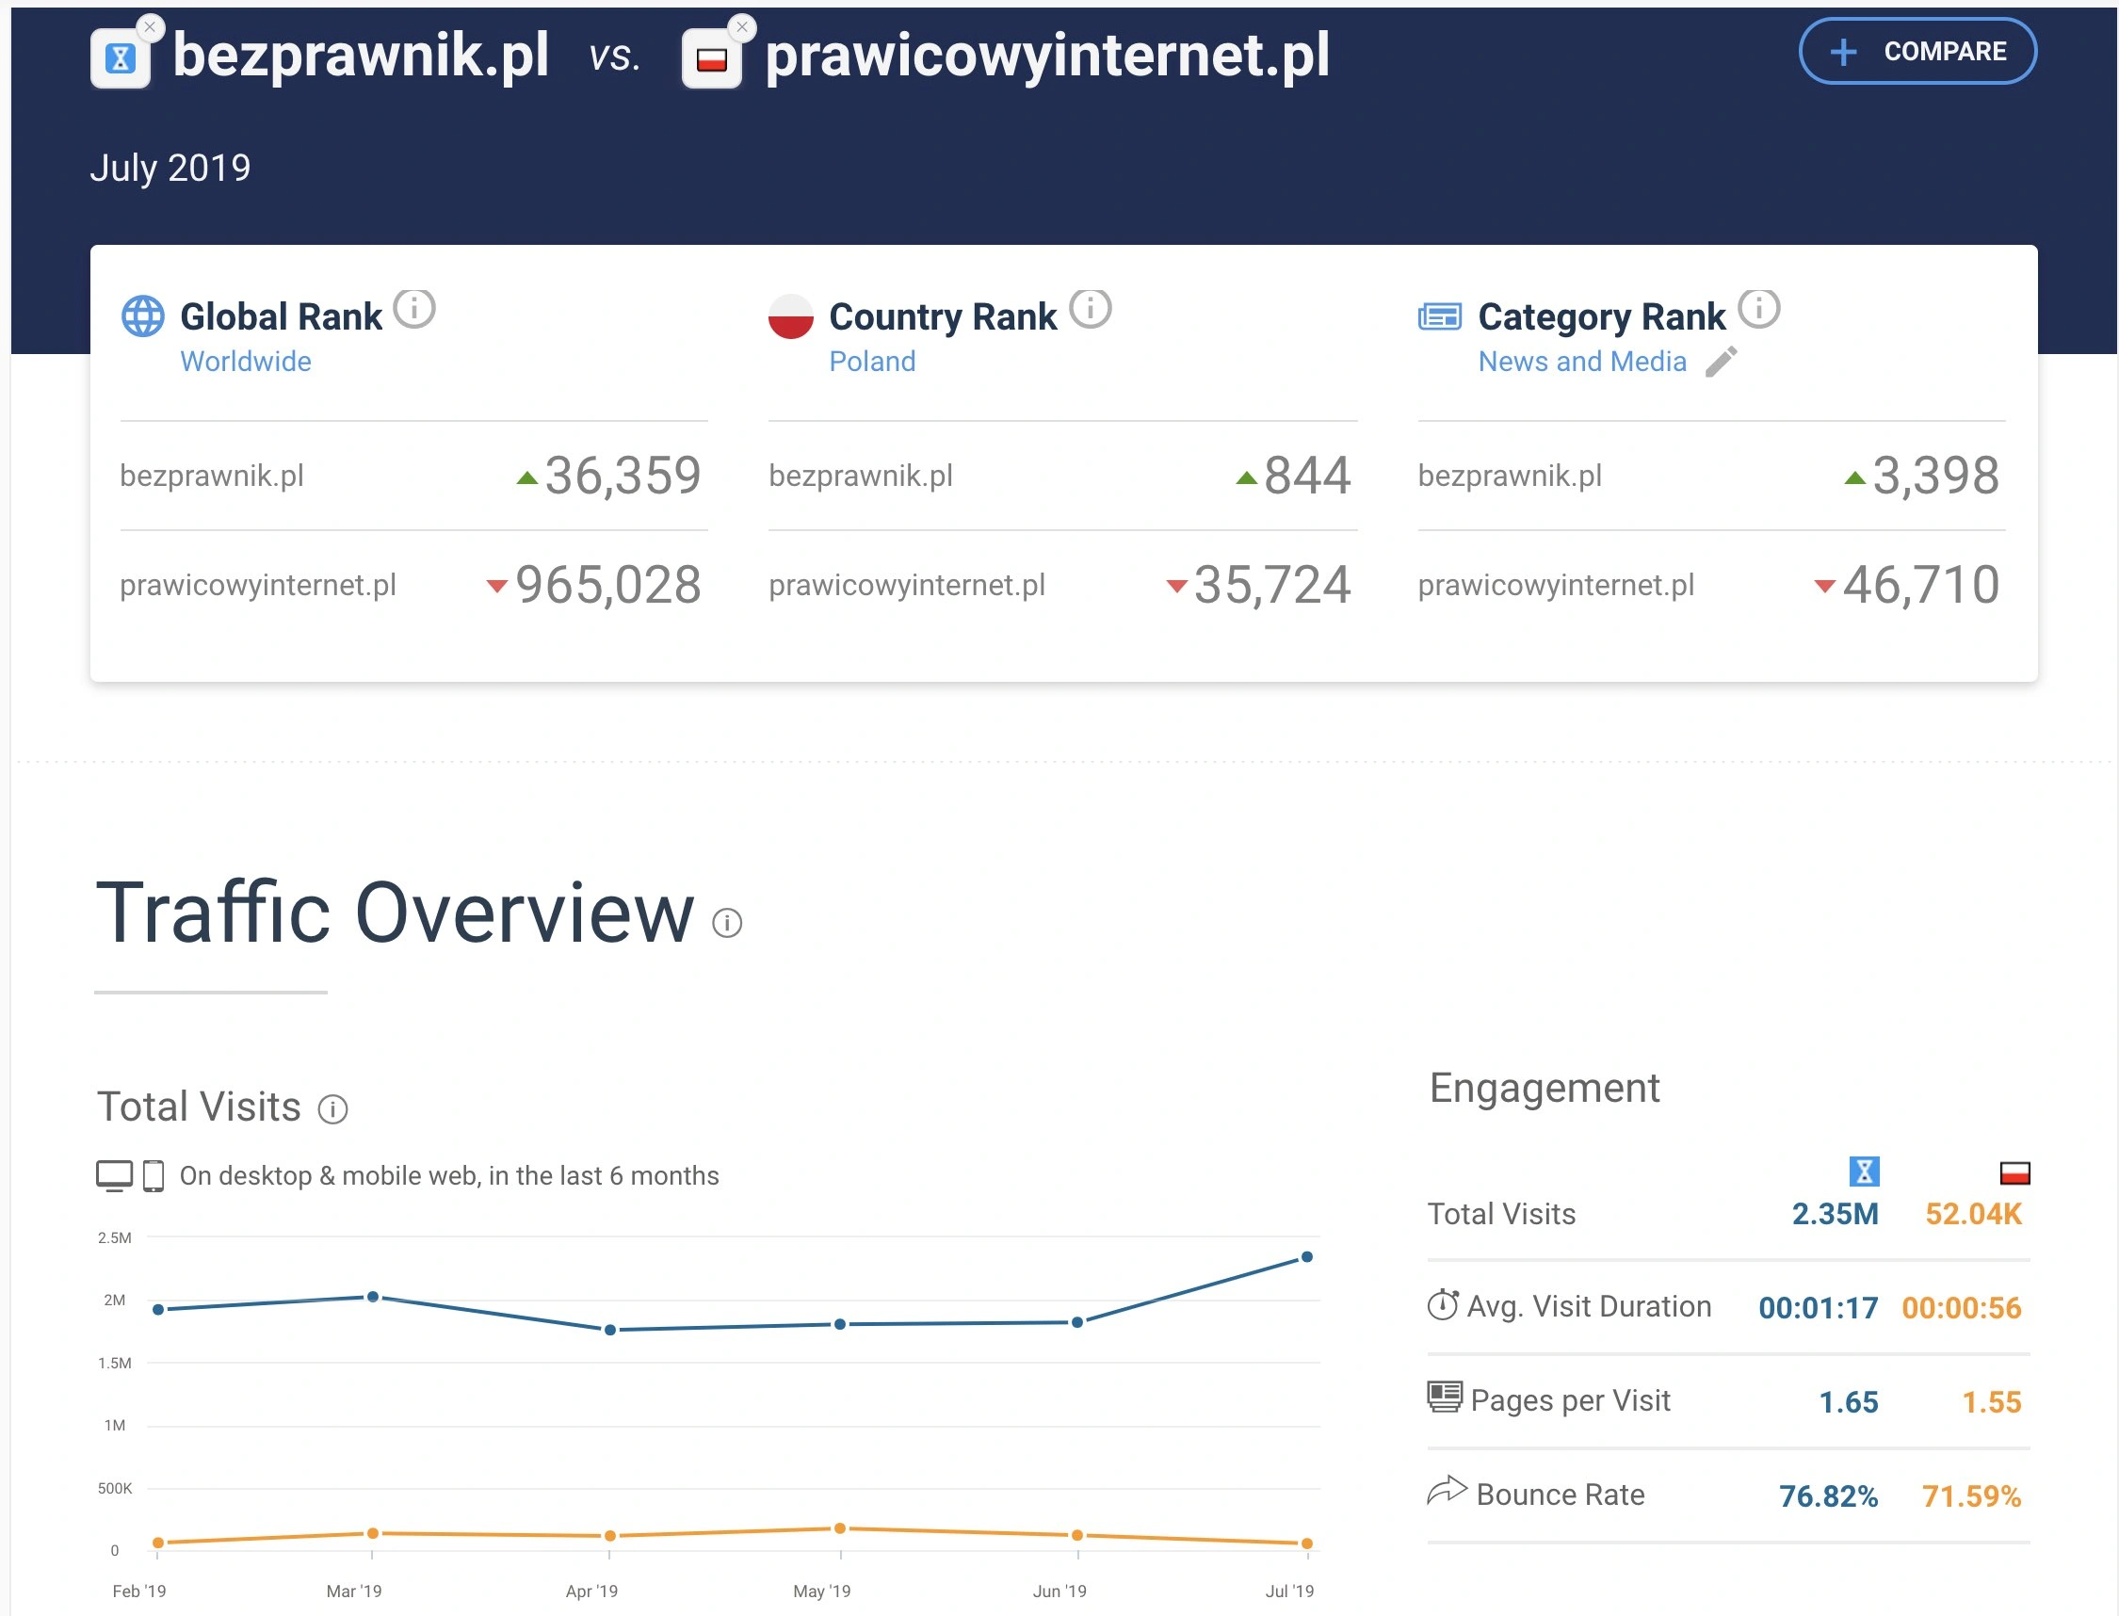Image resolution: width=2119 pixels, height=1616 pixels.
Task: Remove prawicowyinternet.pl from comparison
Action: (741, 28)
